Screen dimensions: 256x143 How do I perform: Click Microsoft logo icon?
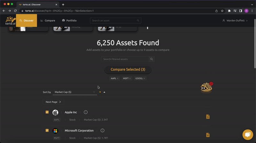pos(55,131)
